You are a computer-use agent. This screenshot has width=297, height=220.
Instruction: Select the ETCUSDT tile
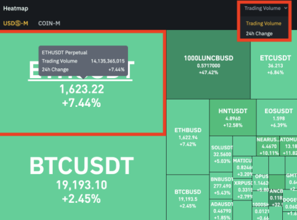pos(274,65)
